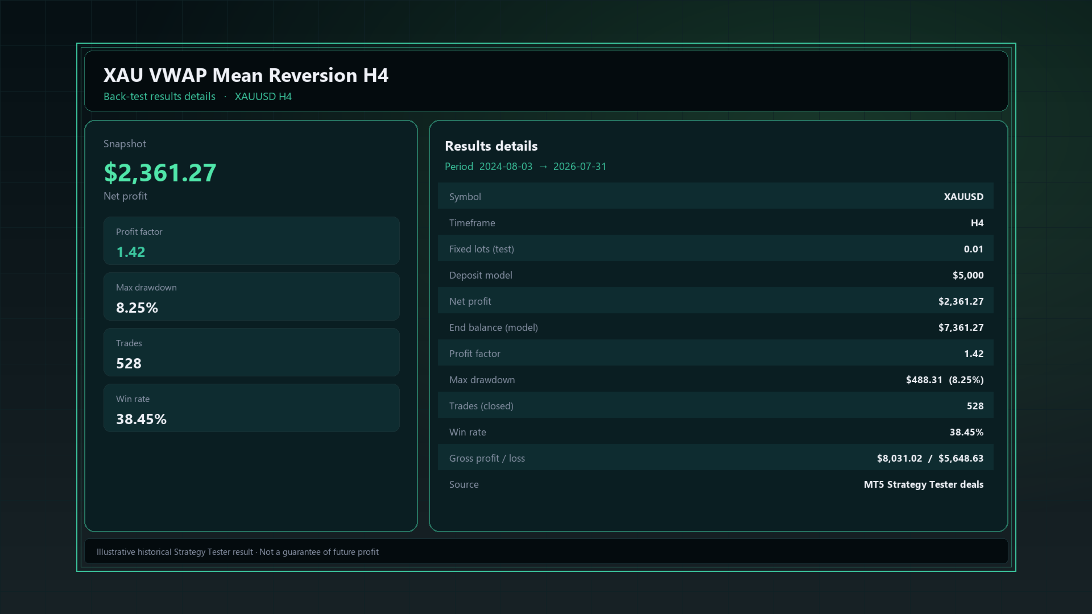The width and height of the screenshot is (1092, 614).
Task: Click the Gross profit / loss values
Action: 930,458
